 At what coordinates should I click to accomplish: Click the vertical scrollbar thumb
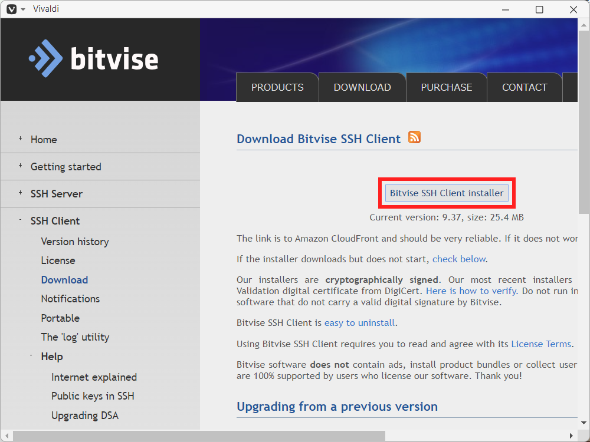click(584, 122)
